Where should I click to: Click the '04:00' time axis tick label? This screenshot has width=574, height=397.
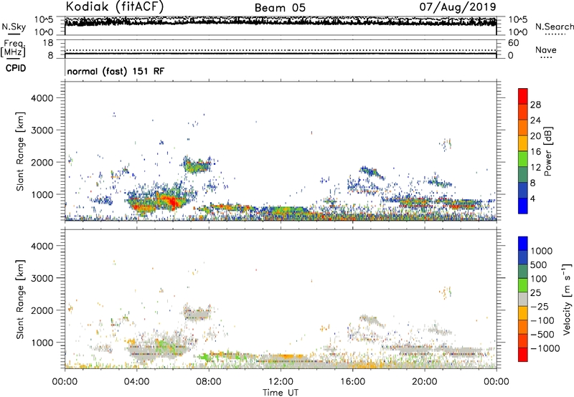(x=136, y=382)
